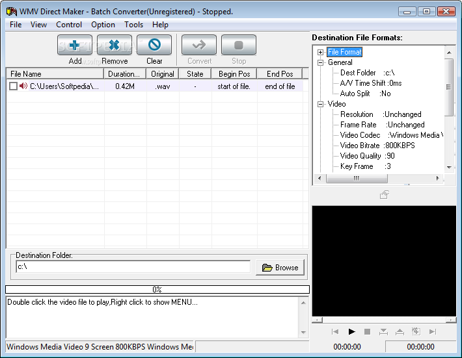Click the 'end of file' cell
The height and width of the screenshot is (358, 462).
coord(280,86)
